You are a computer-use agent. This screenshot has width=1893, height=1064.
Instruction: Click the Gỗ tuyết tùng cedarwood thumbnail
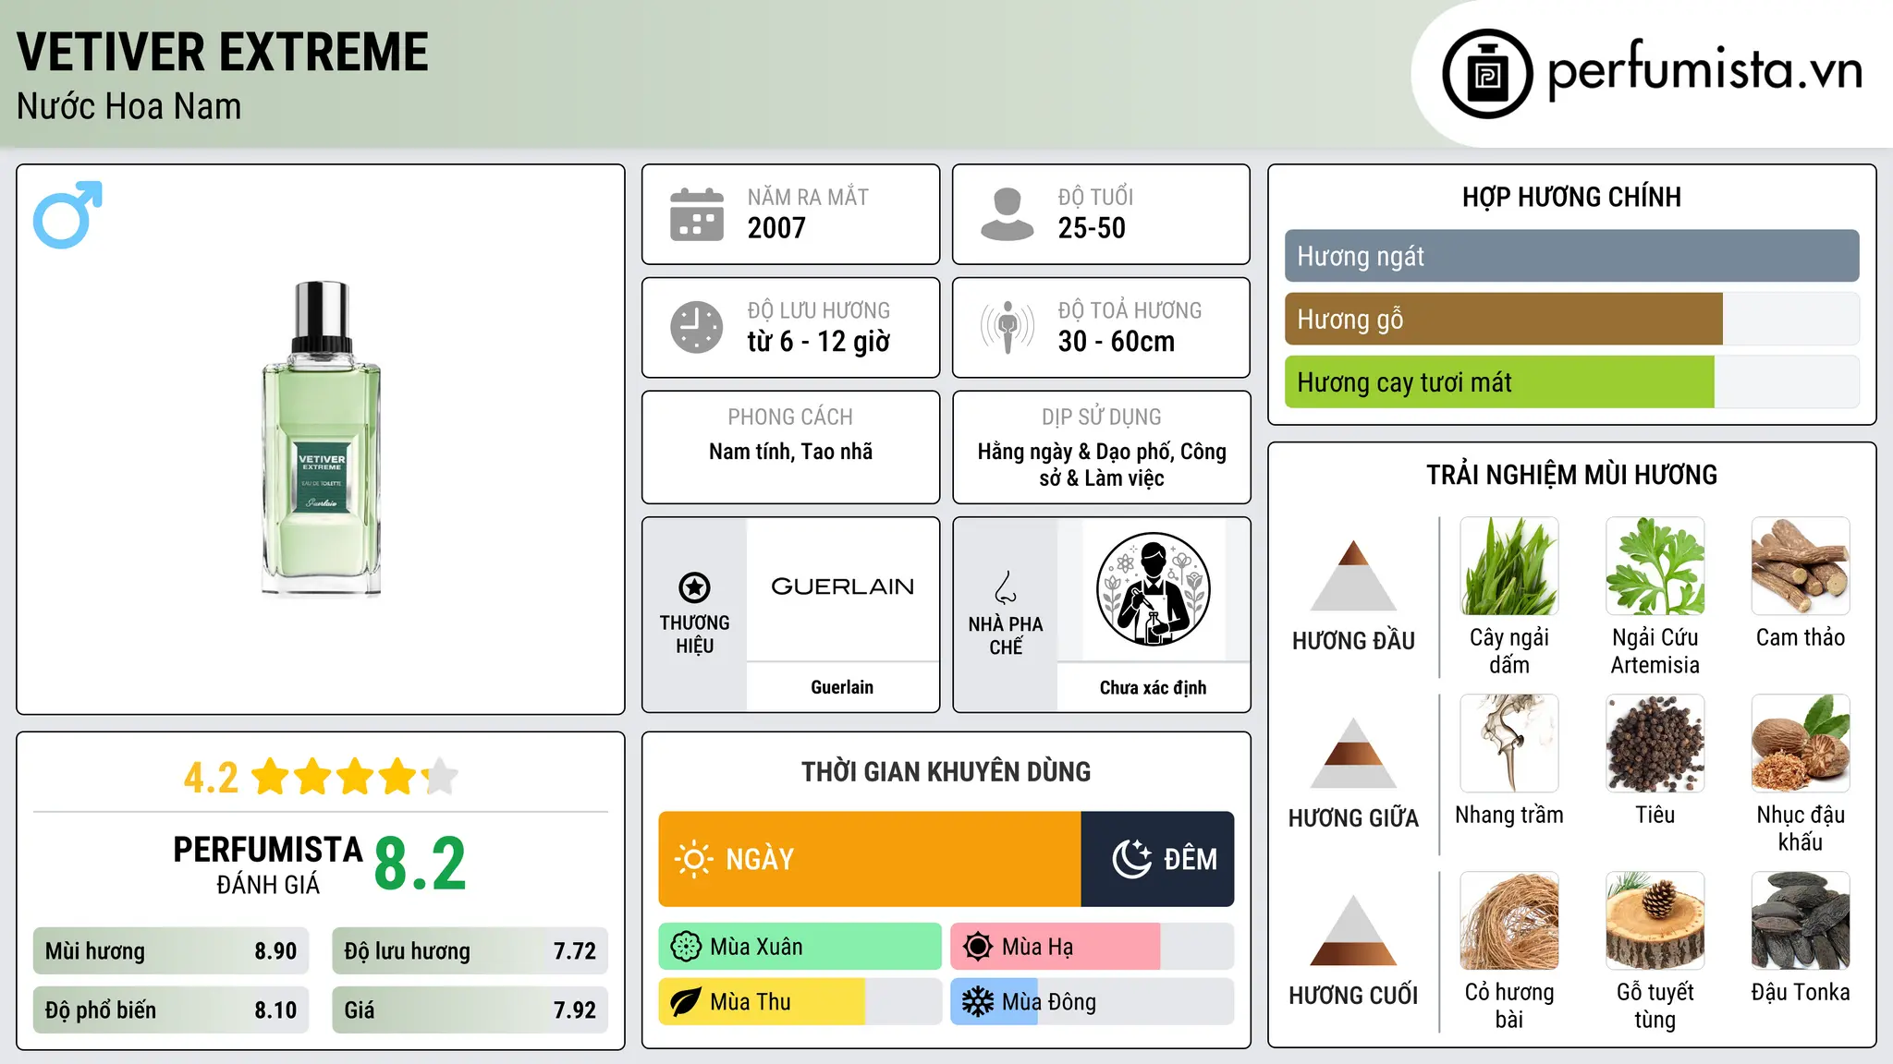(1655, 921)
